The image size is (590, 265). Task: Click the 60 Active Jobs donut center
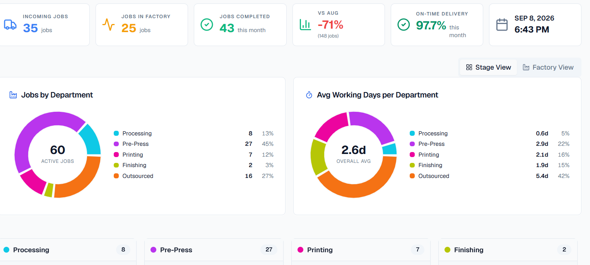[58, 154]
